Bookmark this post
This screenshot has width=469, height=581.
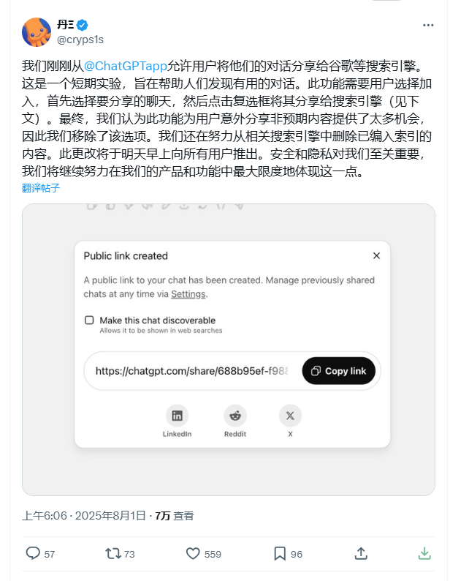tap(280, 554)
